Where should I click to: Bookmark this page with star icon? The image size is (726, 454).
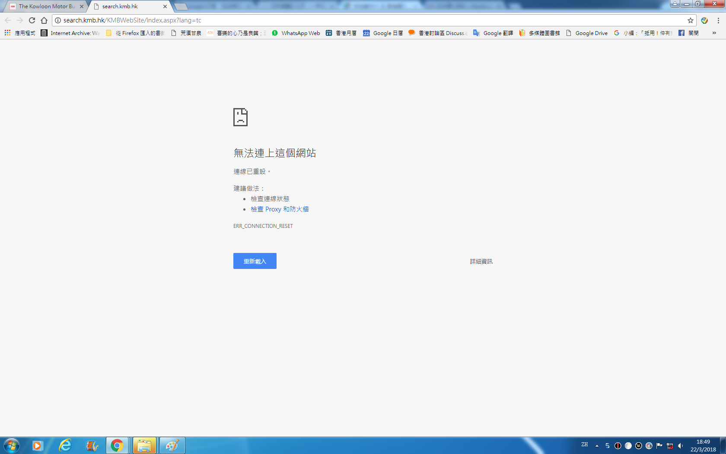click(690, 20)
